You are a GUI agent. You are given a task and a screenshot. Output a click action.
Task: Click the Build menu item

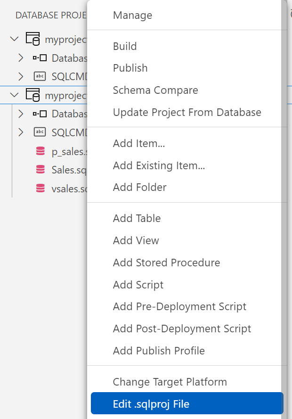[x=125, y=46]
